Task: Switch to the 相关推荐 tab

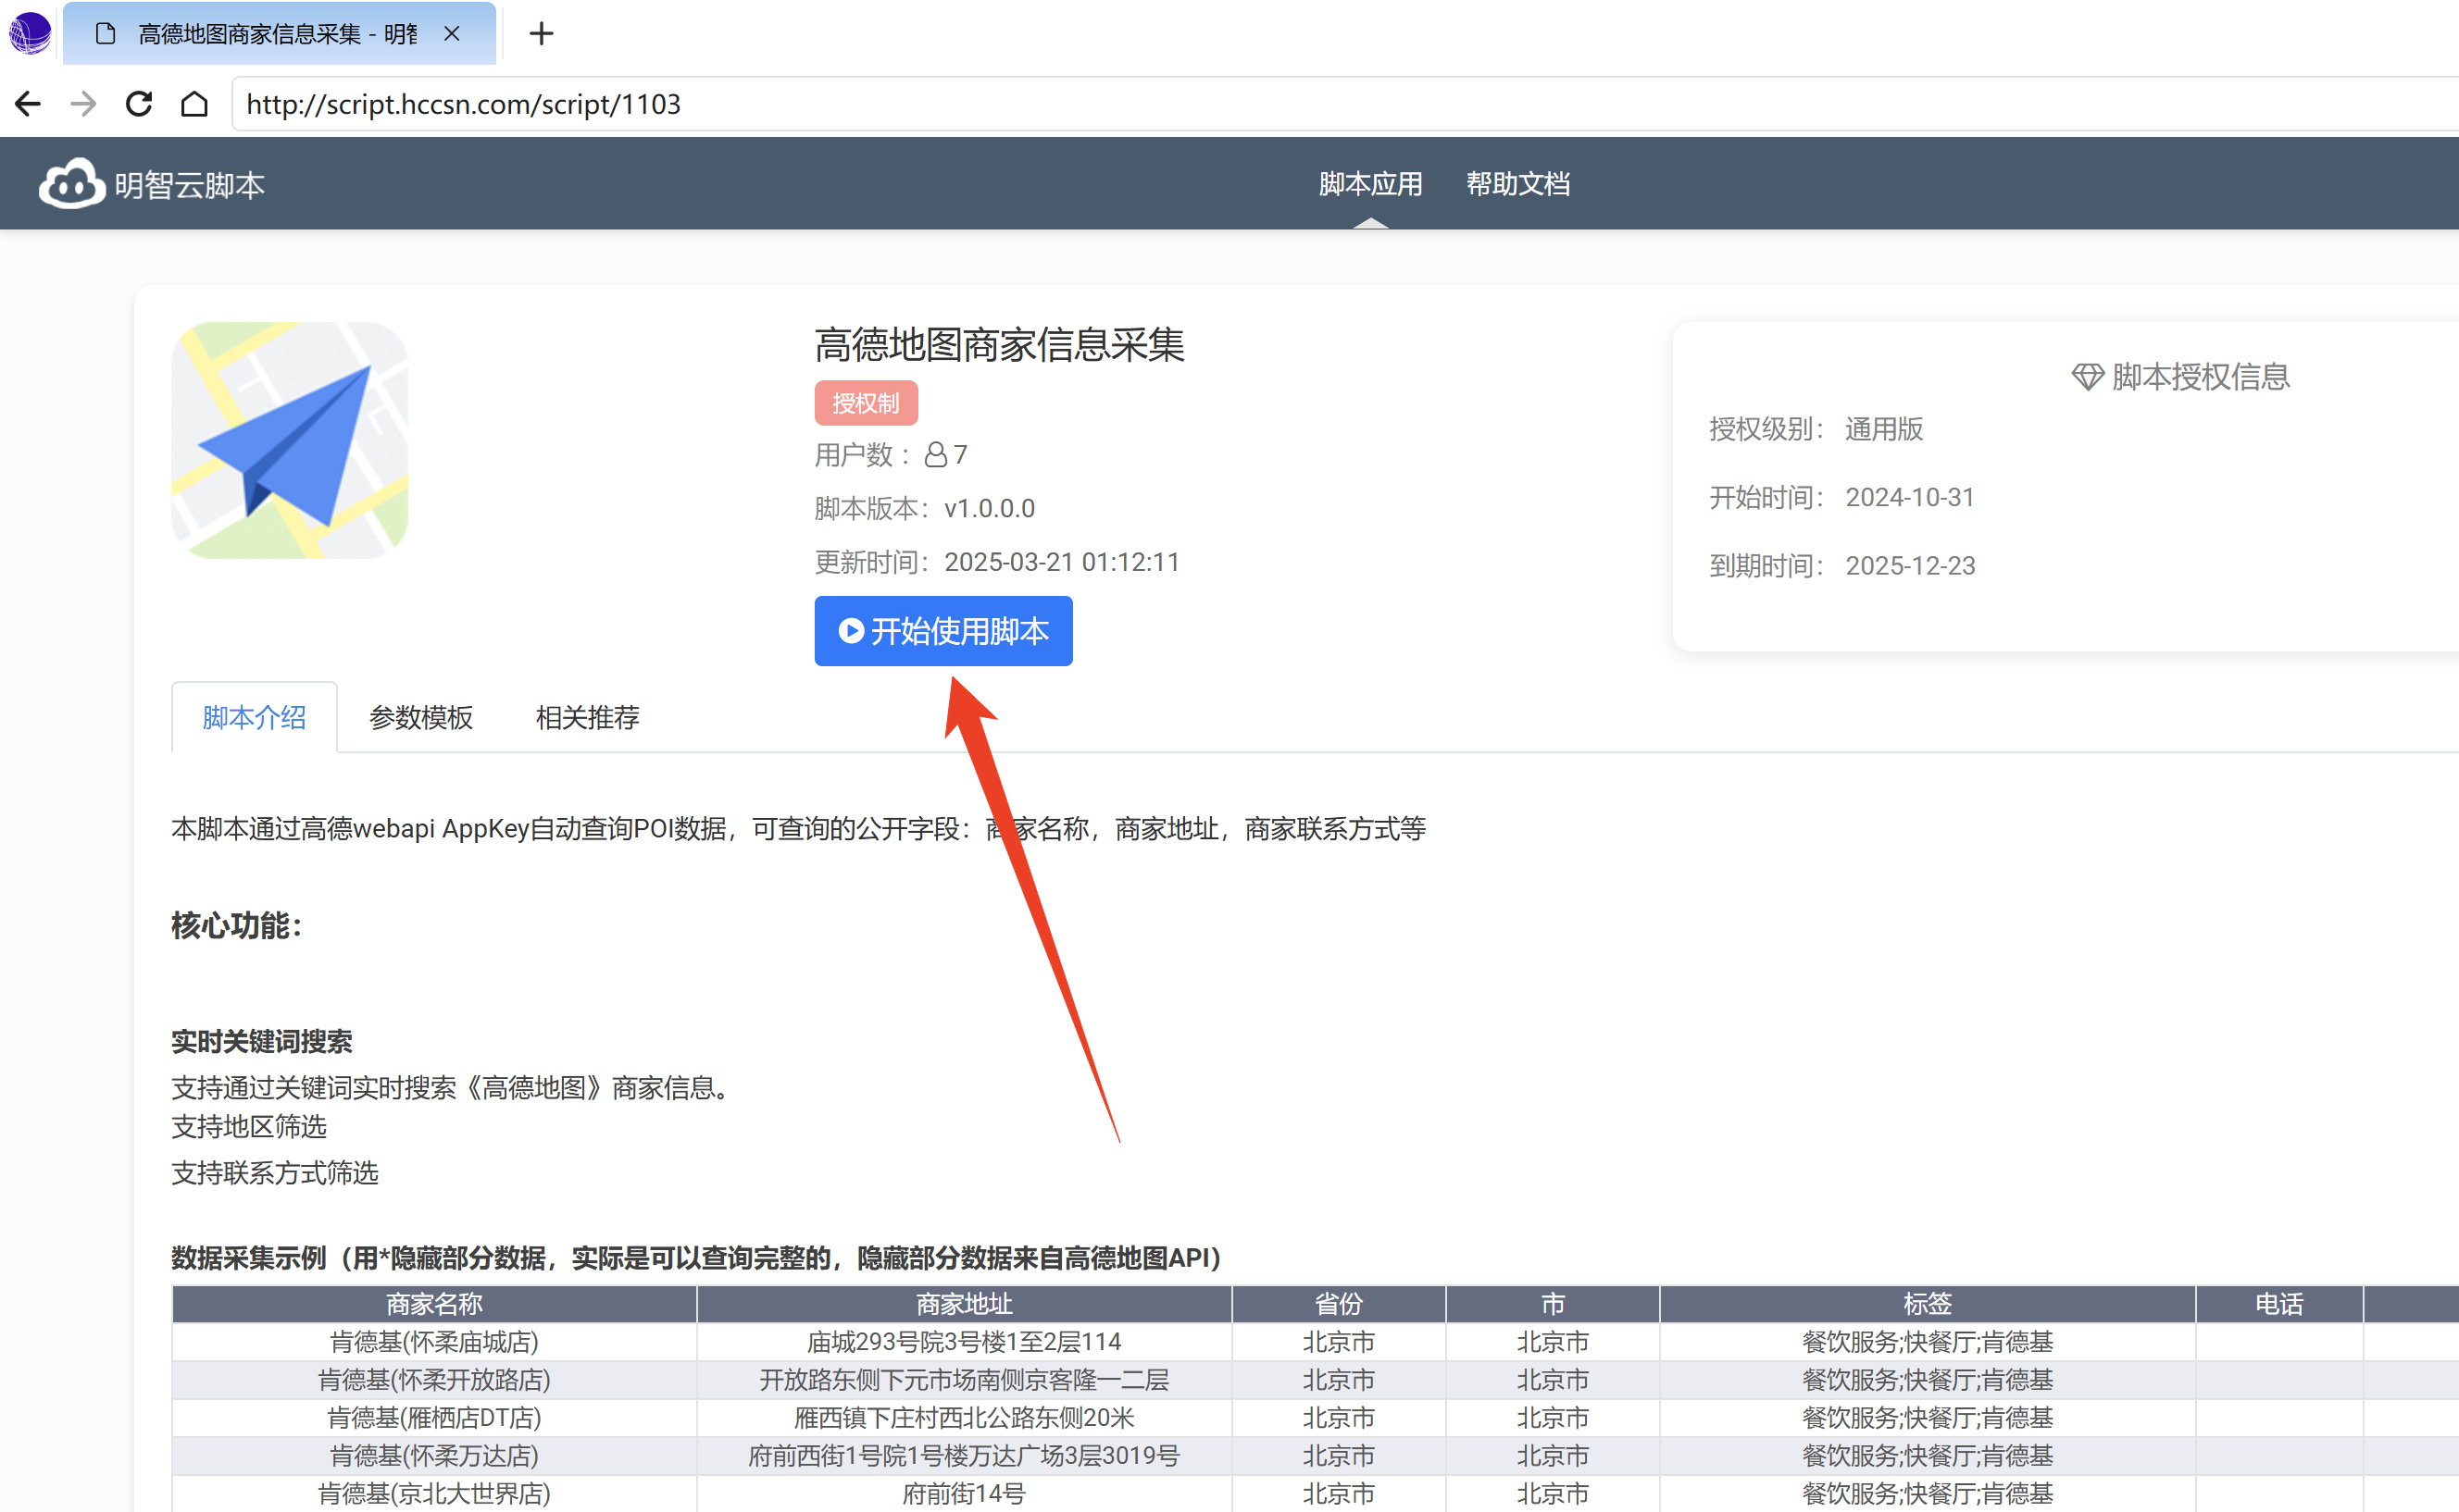Action: [587, 718]
